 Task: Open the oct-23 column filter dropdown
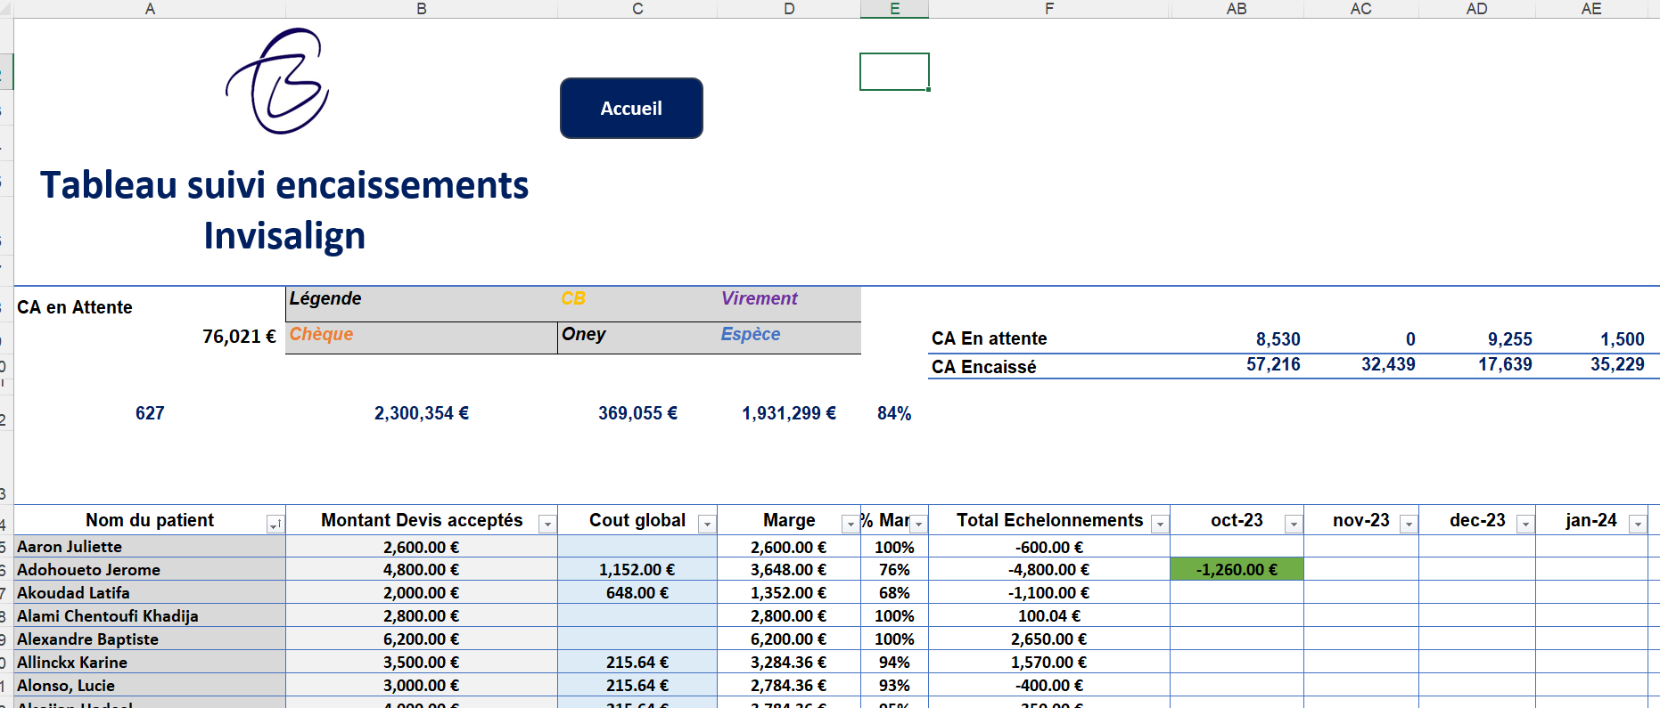coord(1293,525)
